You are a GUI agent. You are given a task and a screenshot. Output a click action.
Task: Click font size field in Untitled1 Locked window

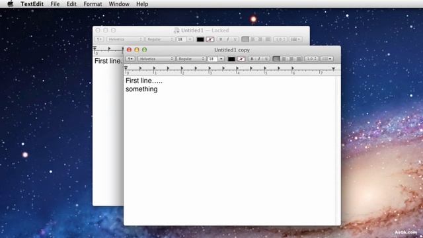point(181,40)
